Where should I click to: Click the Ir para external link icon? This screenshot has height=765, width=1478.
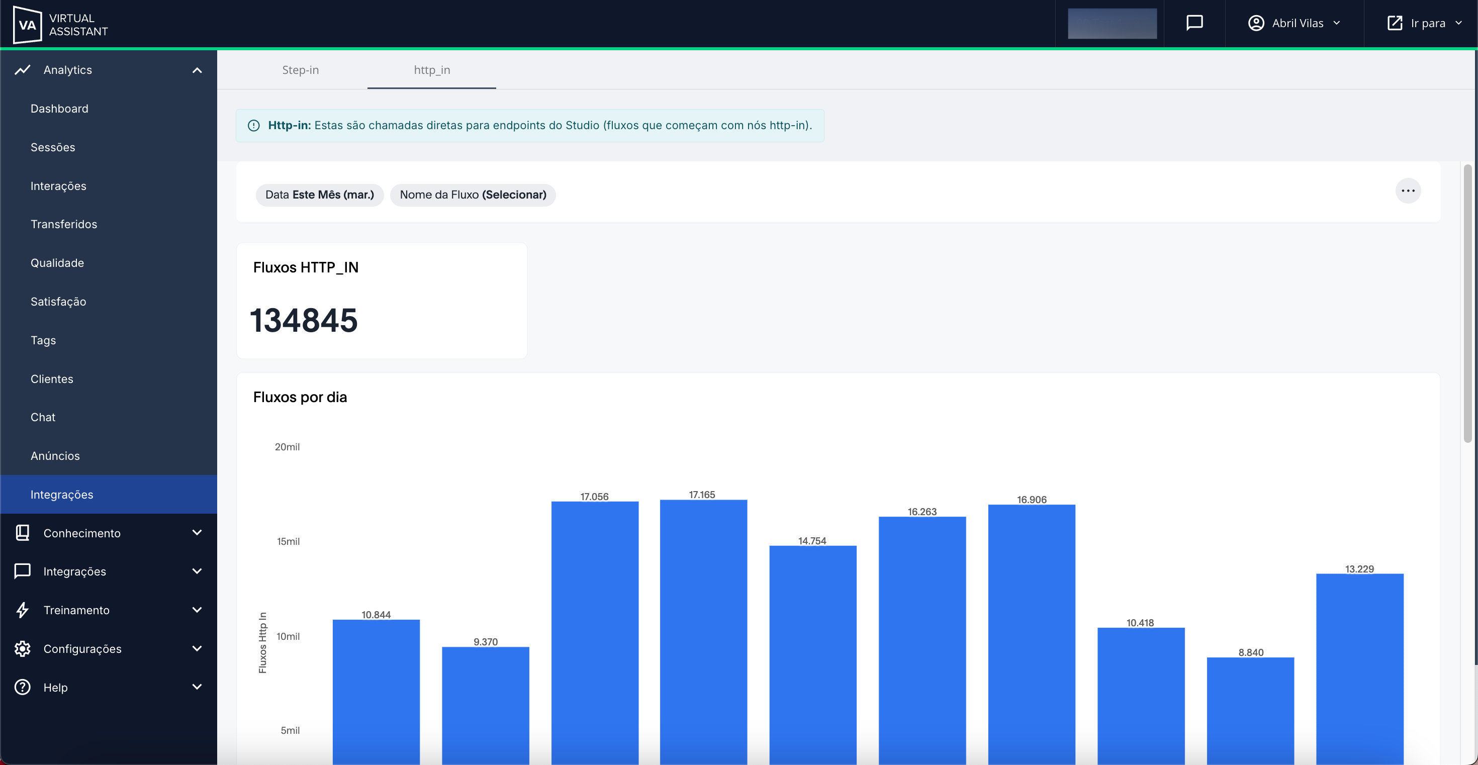point(1394,23)
